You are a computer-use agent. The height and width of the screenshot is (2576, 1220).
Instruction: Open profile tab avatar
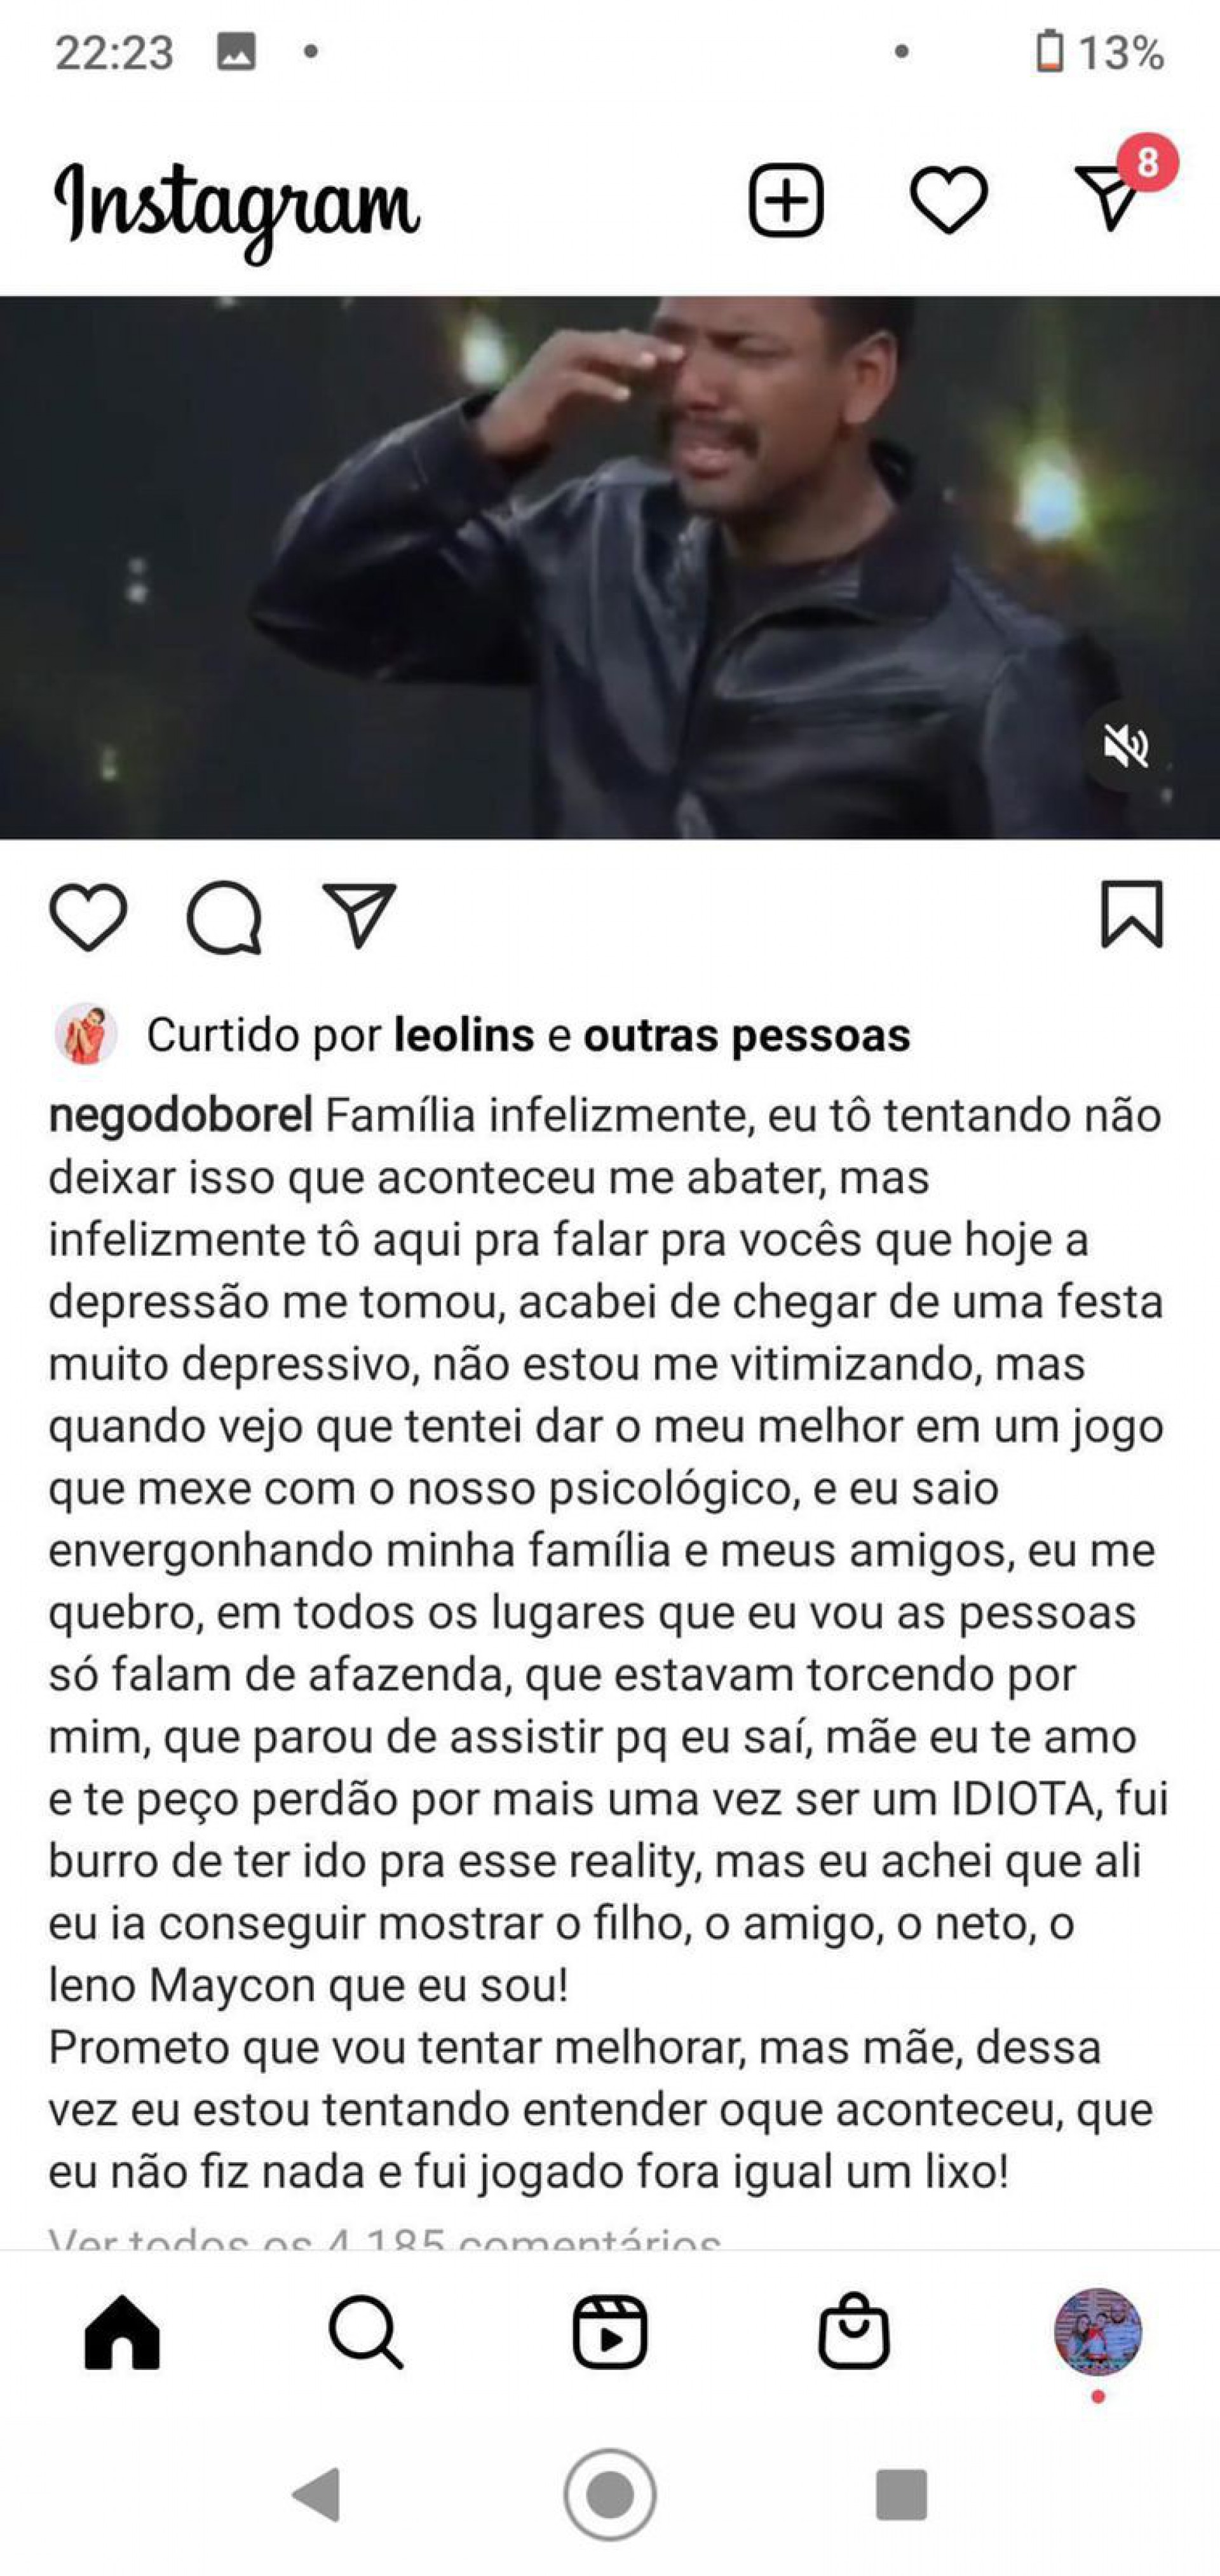point(1098,2331)
